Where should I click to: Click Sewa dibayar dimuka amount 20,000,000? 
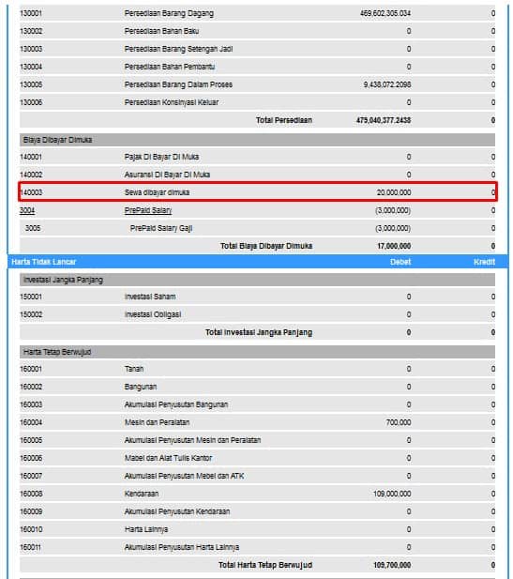394,192
